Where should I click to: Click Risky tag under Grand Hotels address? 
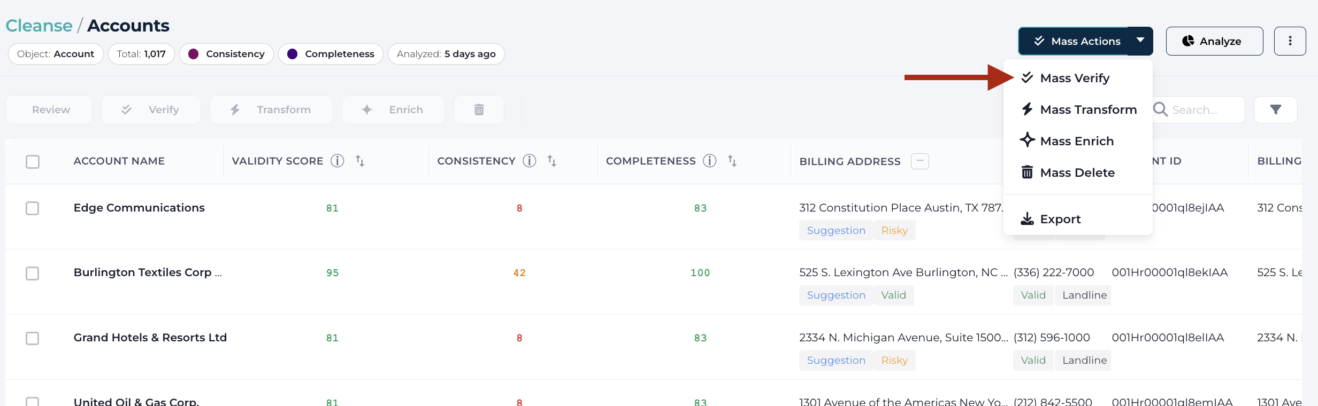(x=895, y=361)
